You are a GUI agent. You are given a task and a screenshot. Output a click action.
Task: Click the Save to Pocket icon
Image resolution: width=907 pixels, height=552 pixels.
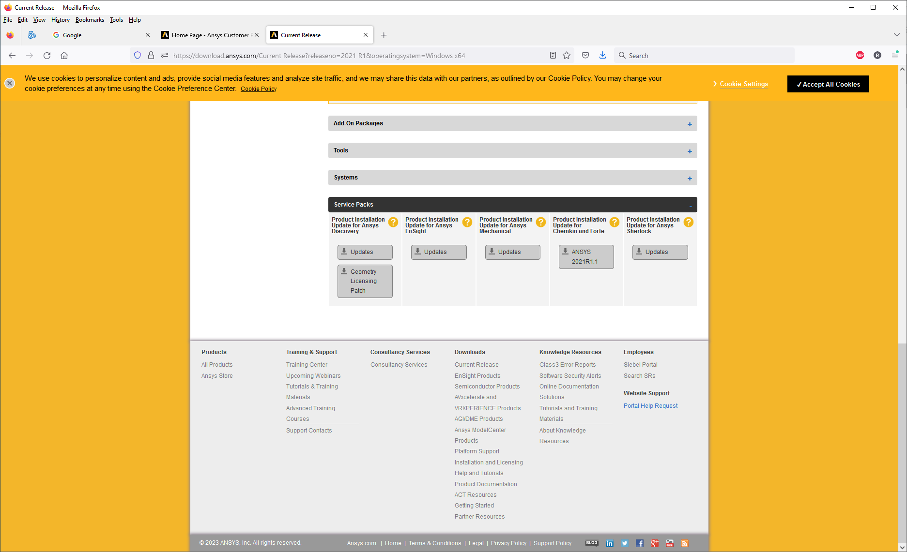pos(585,56)
